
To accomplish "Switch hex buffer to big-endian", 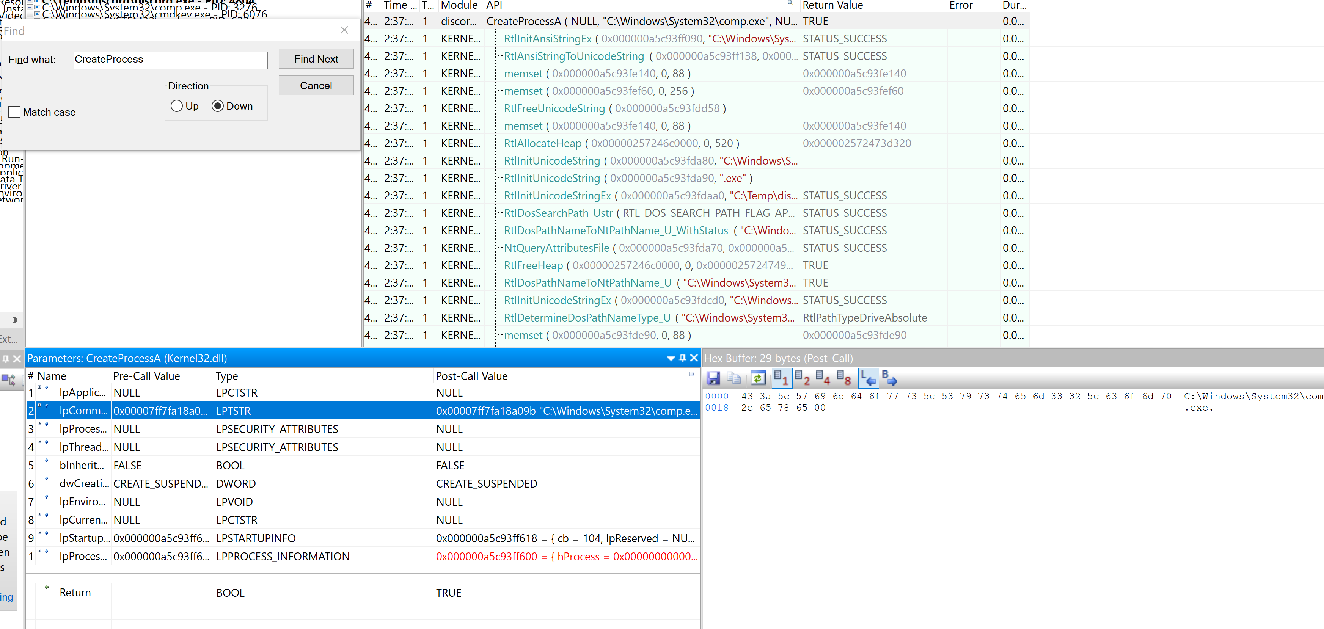I will tap(889, 379).
